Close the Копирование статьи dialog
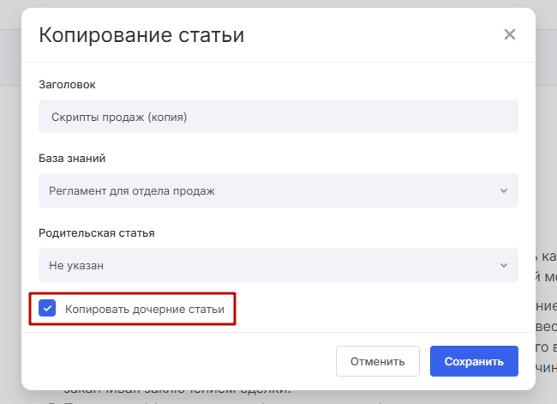The height and width of the screenshot is (404, 557). click(510, 35)
